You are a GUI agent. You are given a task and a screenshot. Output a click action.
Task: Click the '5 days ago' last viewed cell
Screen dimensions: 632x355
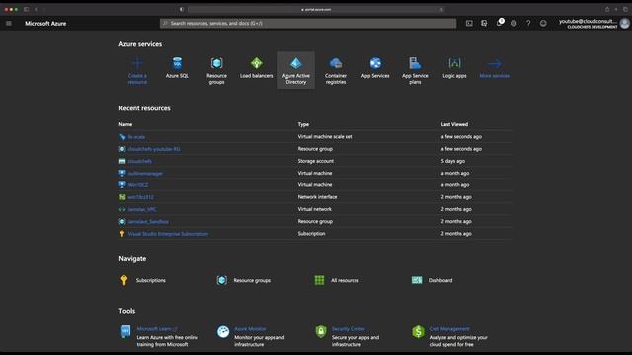pos(452,161)
